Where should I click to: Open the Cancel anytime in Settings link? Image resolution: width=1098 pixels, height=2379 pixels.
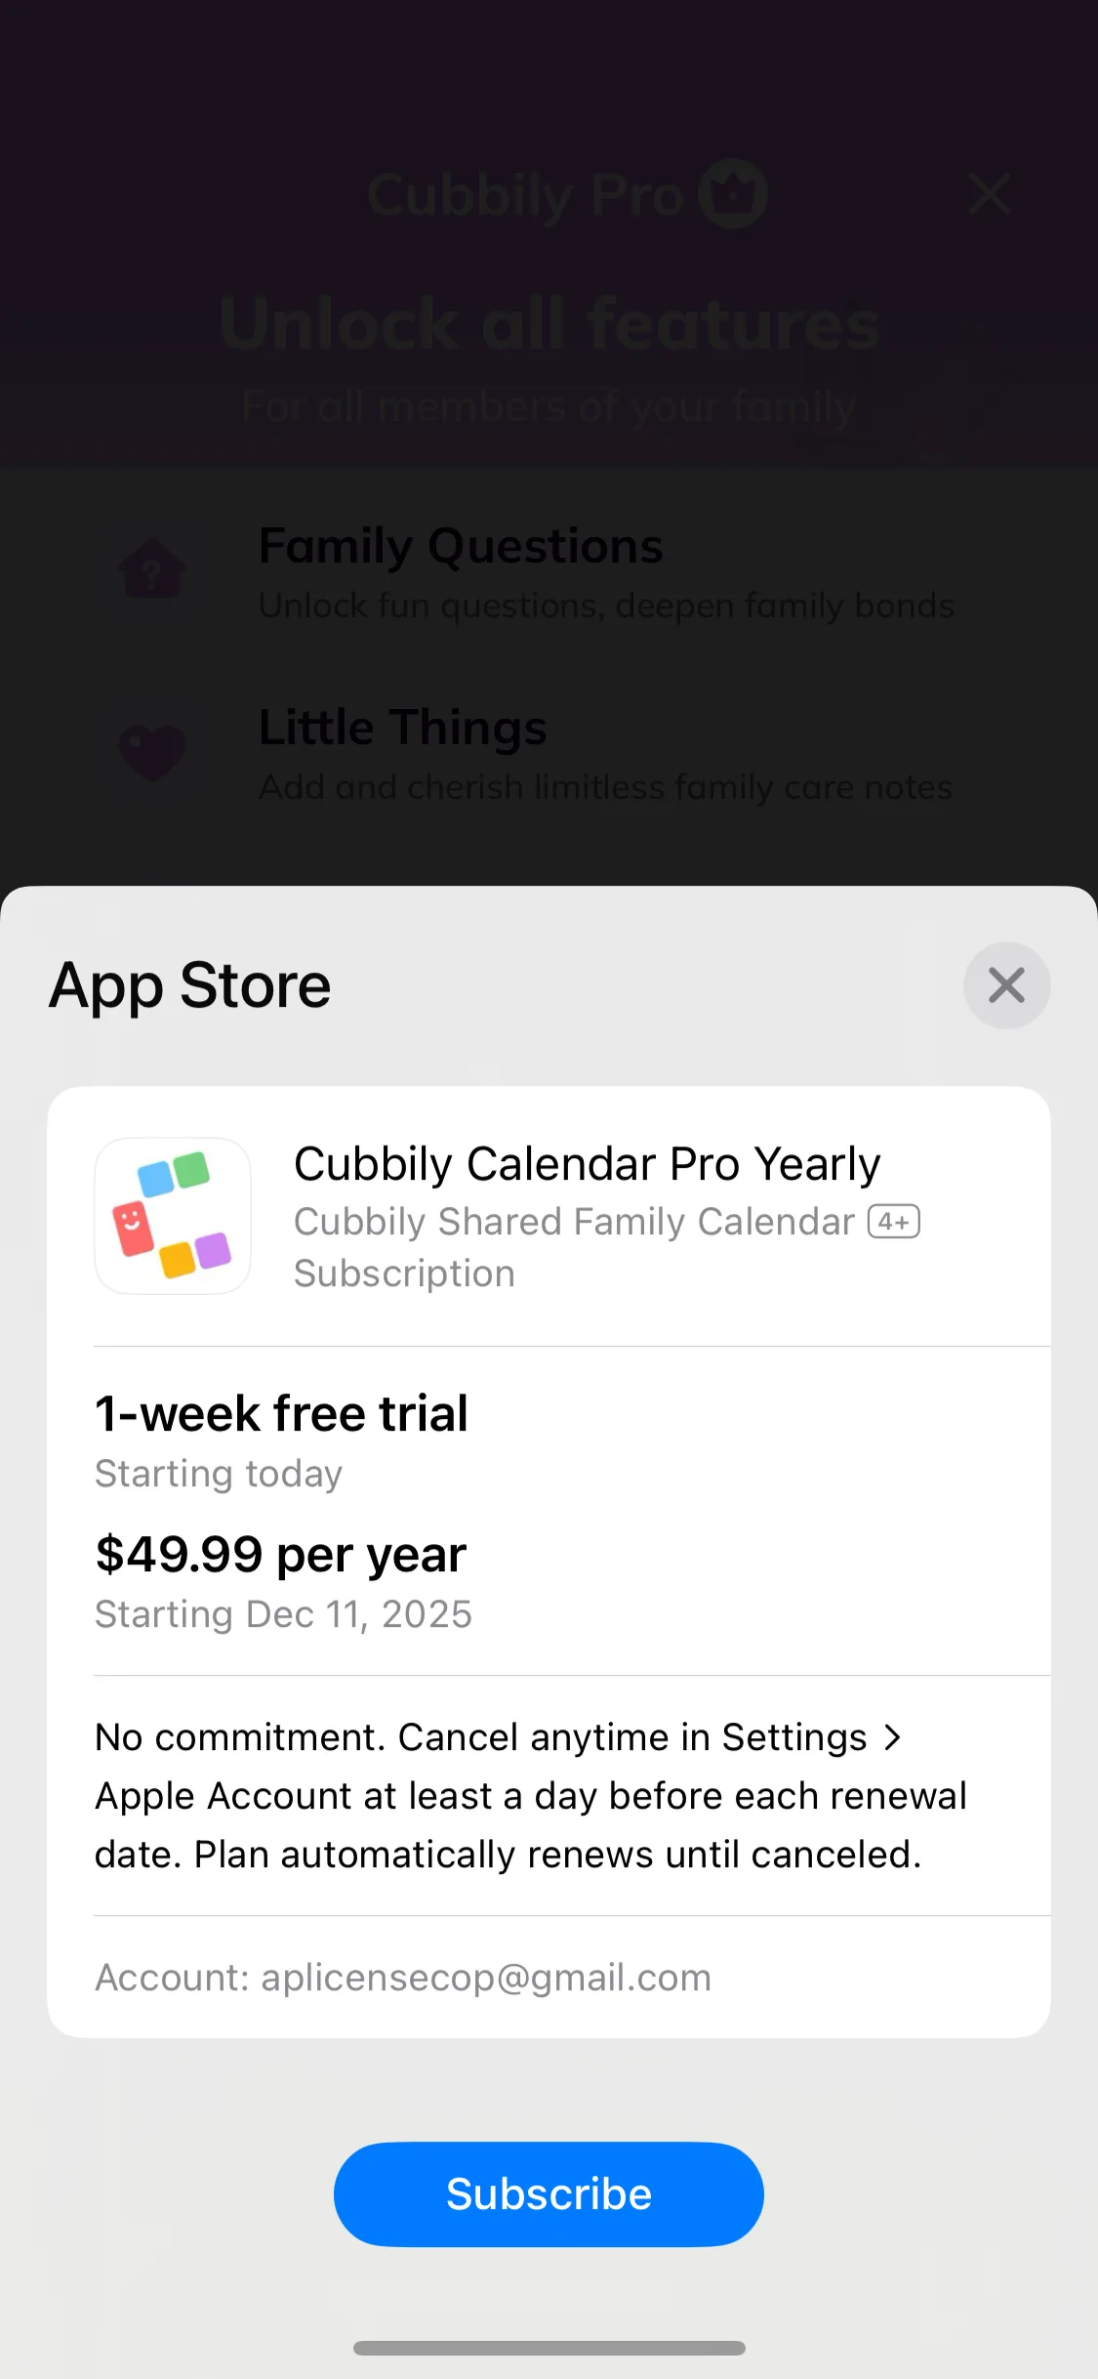632,1737
